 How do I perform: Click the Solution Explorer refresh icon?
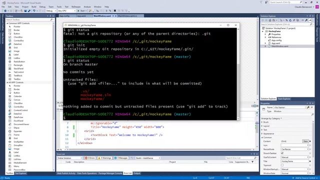tap(290, 20)
